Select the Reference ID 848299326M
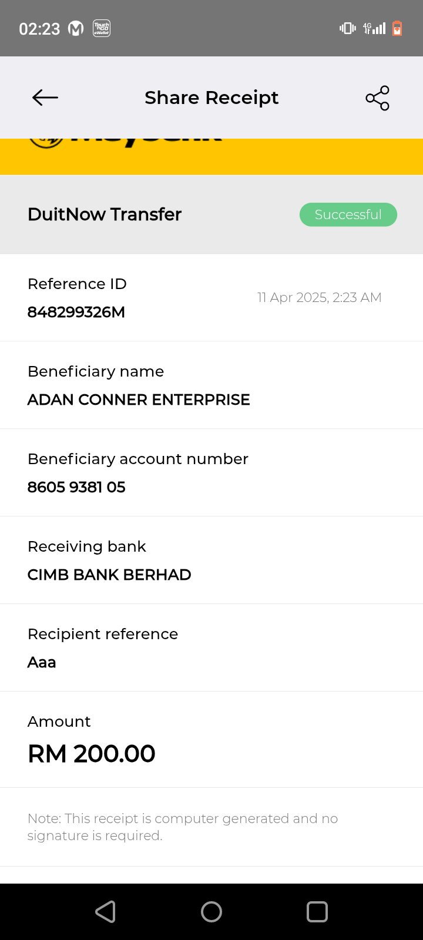The width and height of the screenshot is (423, 940). pos(76,312)
